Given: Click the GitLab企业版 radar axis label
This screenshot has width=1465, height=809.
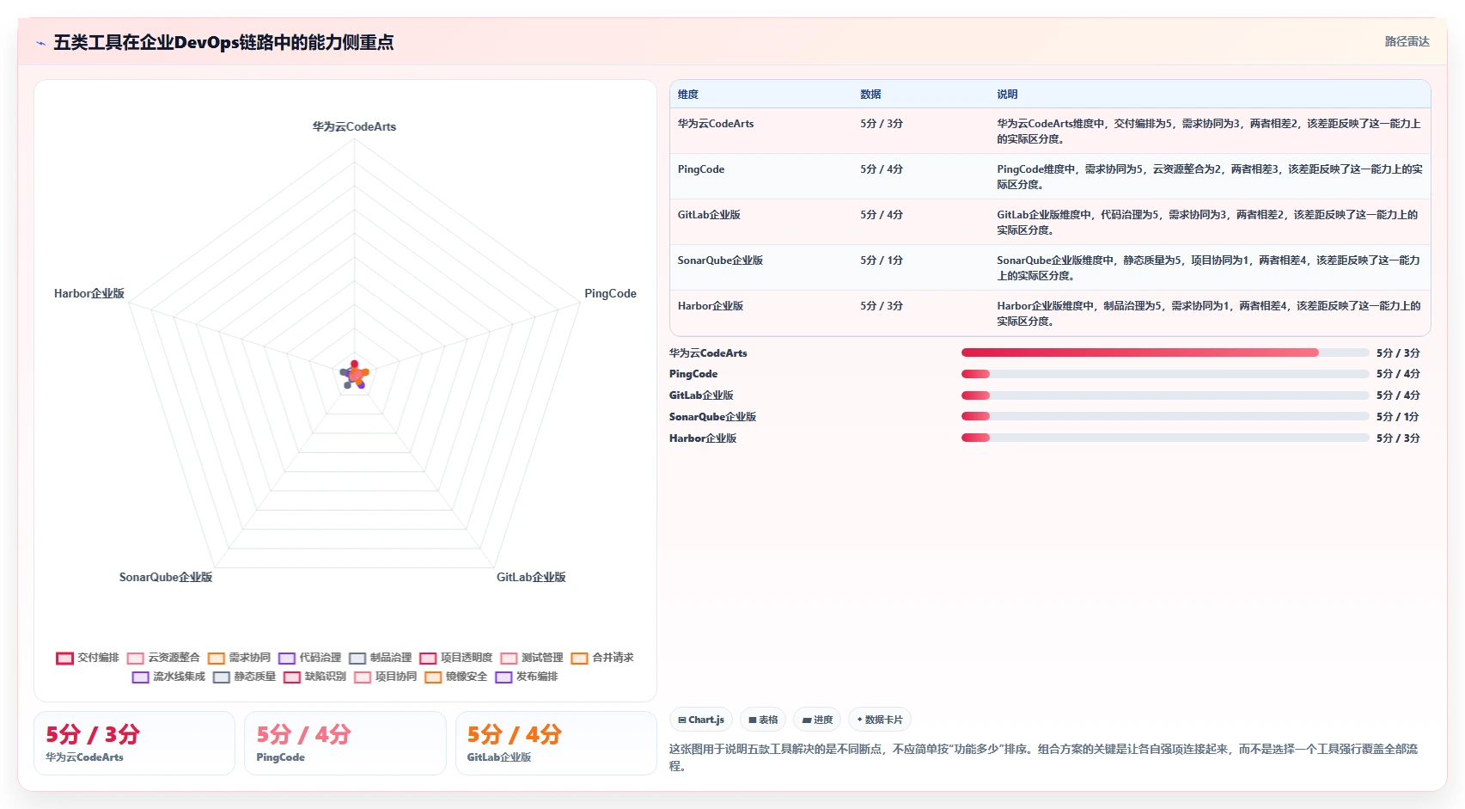Looking at the screenshot, I should [x=531, y=577].
